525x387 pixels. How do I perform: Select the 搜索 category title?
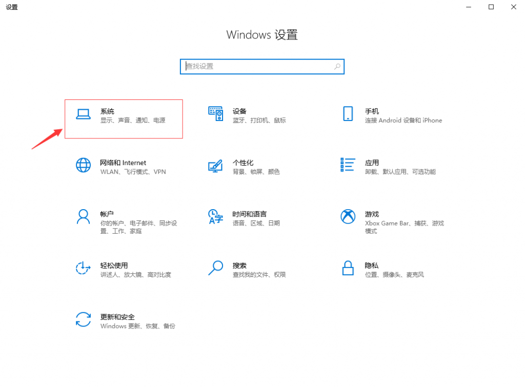pos(239,266)
